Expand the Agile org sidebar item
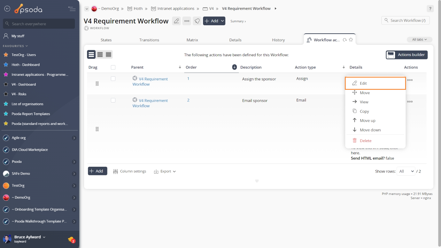The height and width of the screenshot is (248, 441). [74, 138]
